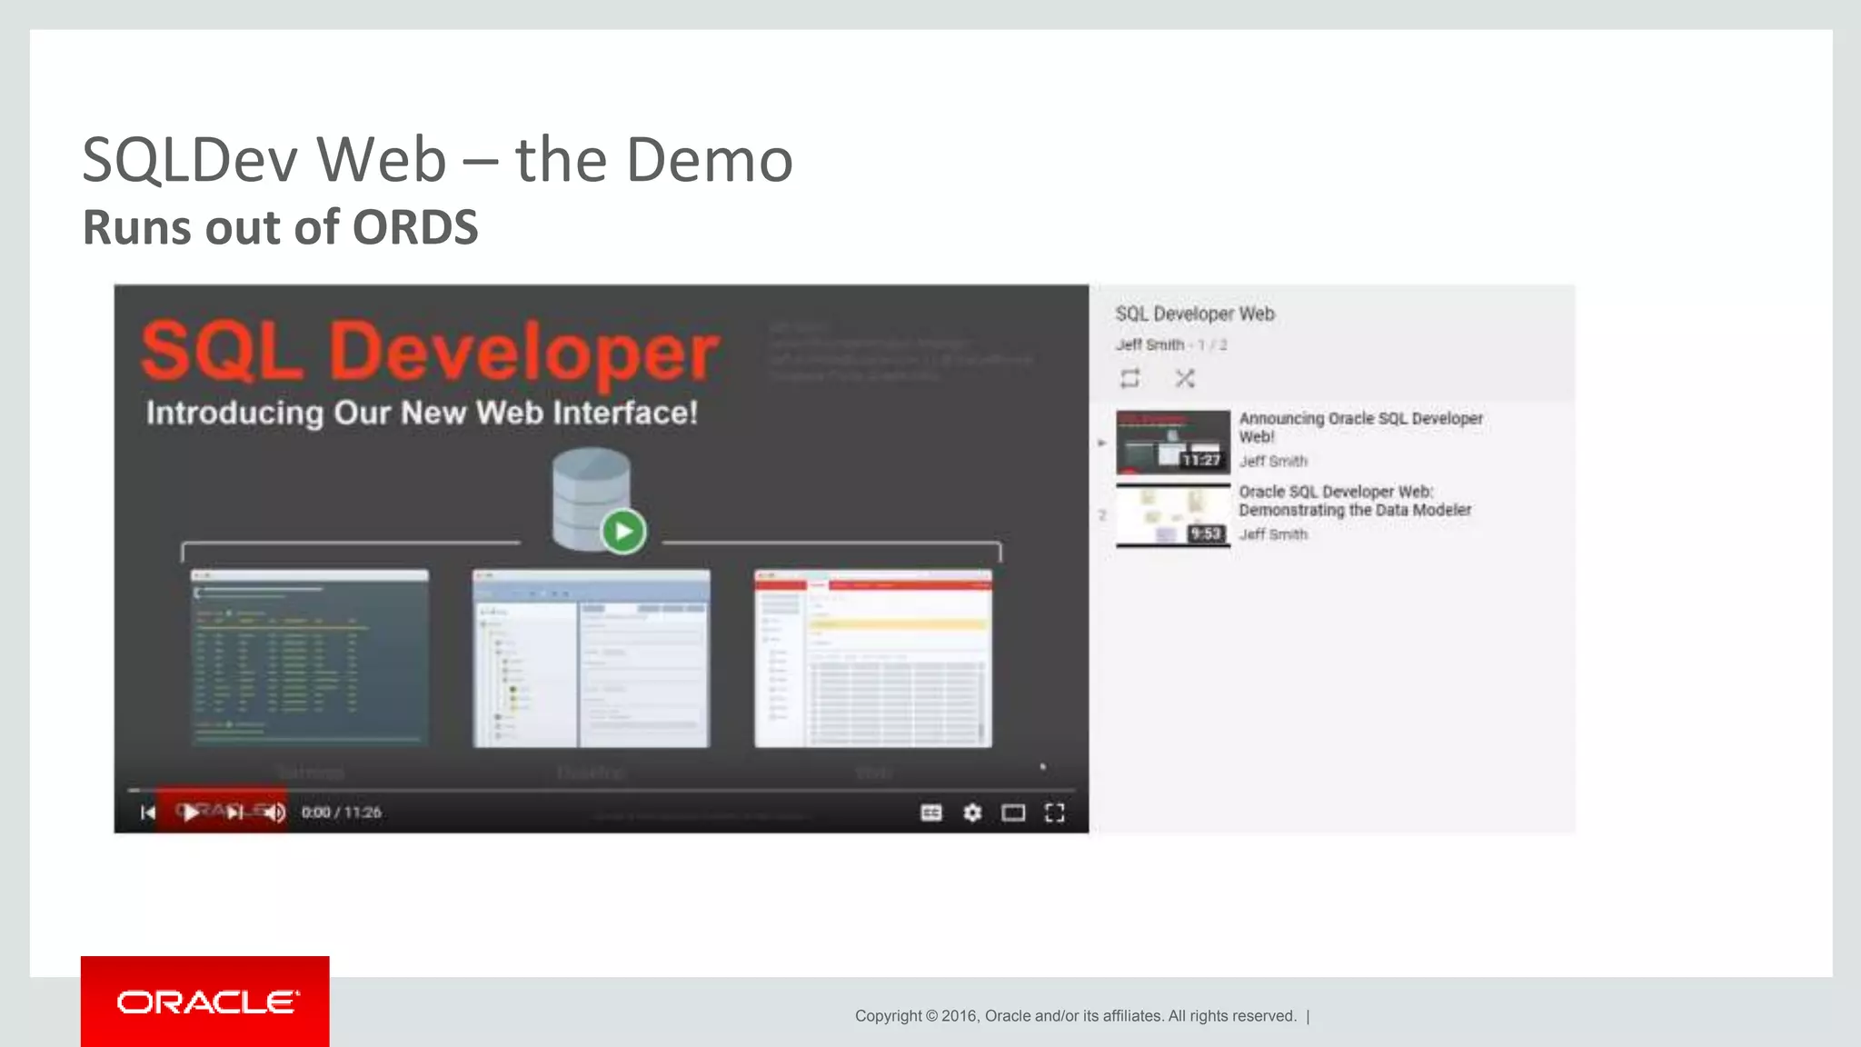Image resolution: width=1861 pixels, height=1047 pixels.
Task: Click the copyright notice text
Action: (x=1076, y=1016)
